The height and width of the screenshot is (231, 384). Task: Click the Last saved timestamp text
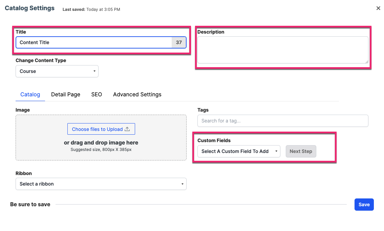tap(91, 9)
